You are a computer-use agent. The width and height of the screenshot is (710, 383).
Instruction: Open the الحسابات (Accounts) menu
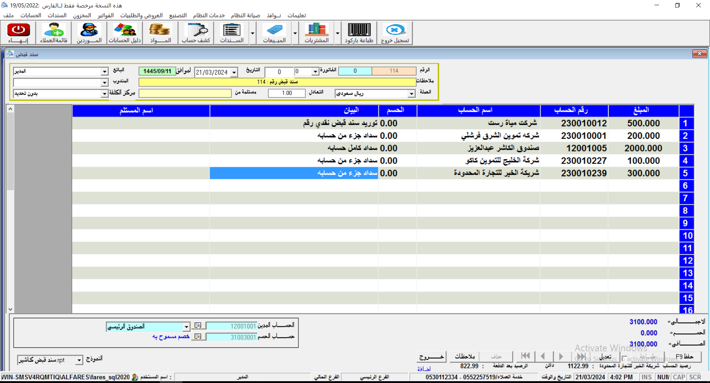click(x=31, y=15)
